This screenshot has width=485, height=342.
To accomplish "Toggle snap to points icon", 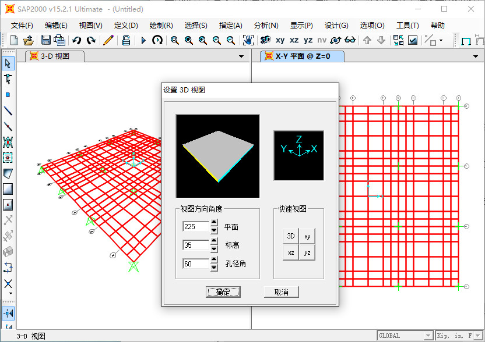I will [x=8, y=313].
